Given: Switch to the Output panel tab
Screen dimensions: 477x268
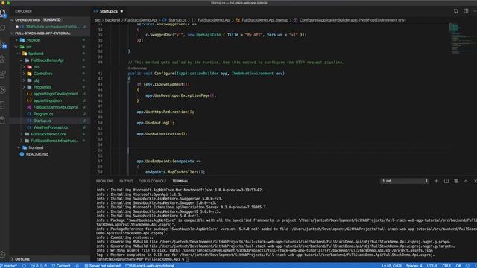Looking at the screenshot, I should point(126,181).
